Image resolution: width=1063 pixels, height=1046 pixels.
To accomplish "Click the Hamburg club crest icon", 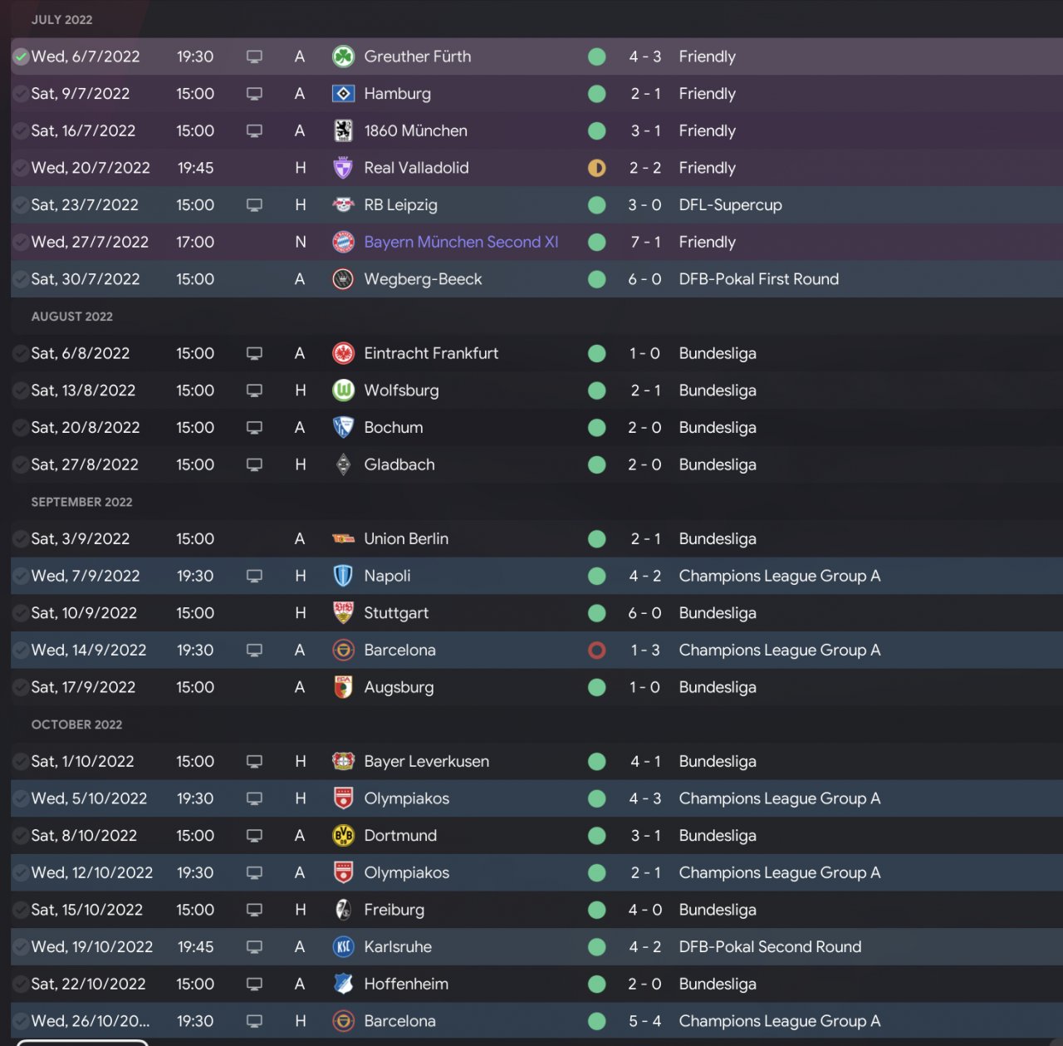I will pyautogui.click(x=343, y=94).
